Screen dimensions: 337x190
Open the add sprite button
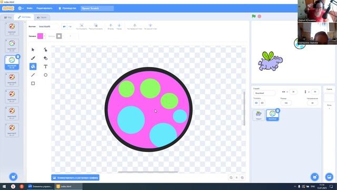point(315,177)
